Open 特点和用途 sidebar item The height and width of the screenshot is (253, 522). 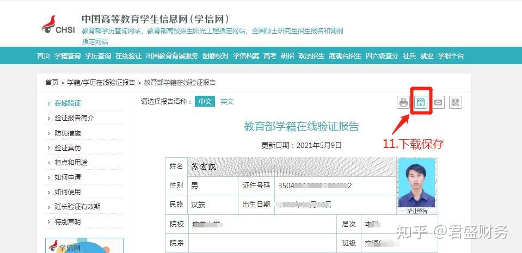click(x=71, y=163)
